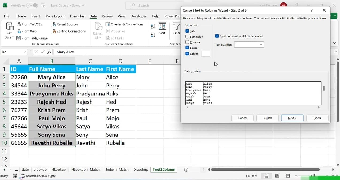
Task: Import data From Table/Range
Action: (32, 38)
